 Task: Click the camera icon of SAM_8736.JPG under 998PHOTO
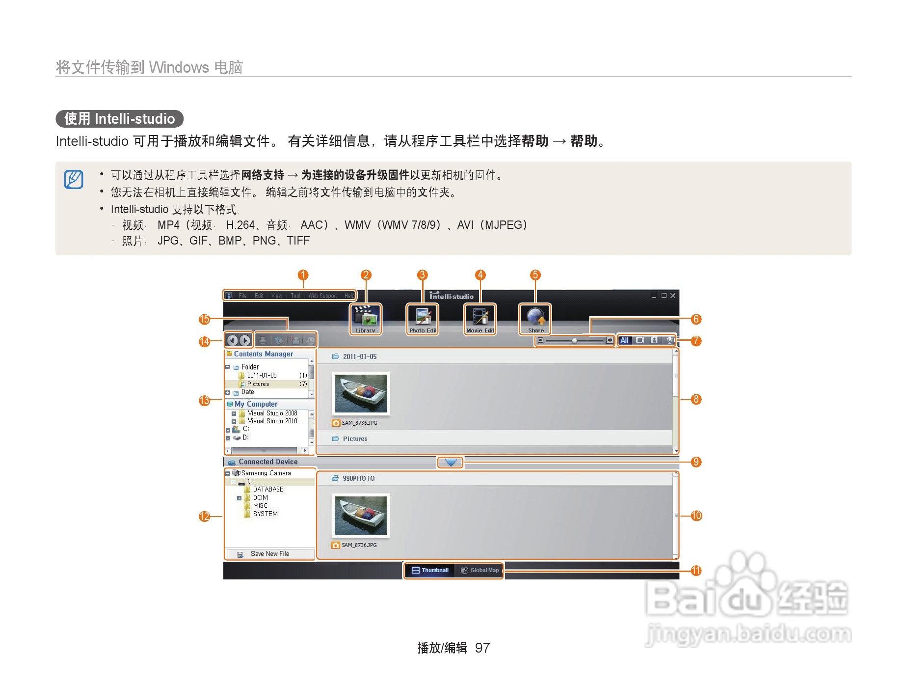point(336,545)
